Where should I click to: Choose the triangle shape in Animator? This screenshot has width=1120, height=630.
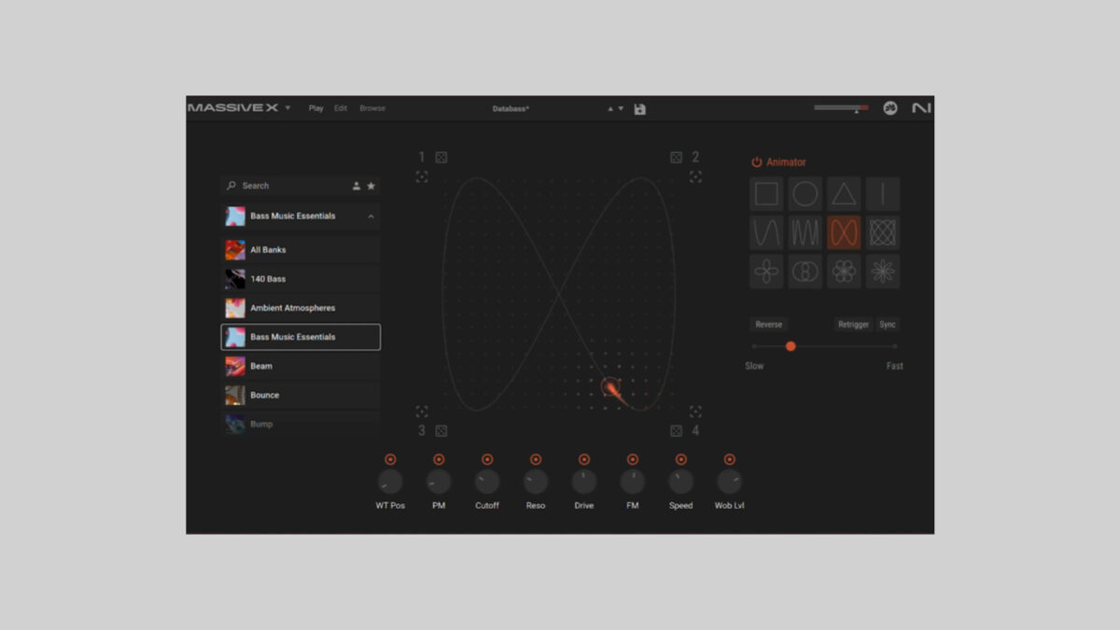pos(843,193)
